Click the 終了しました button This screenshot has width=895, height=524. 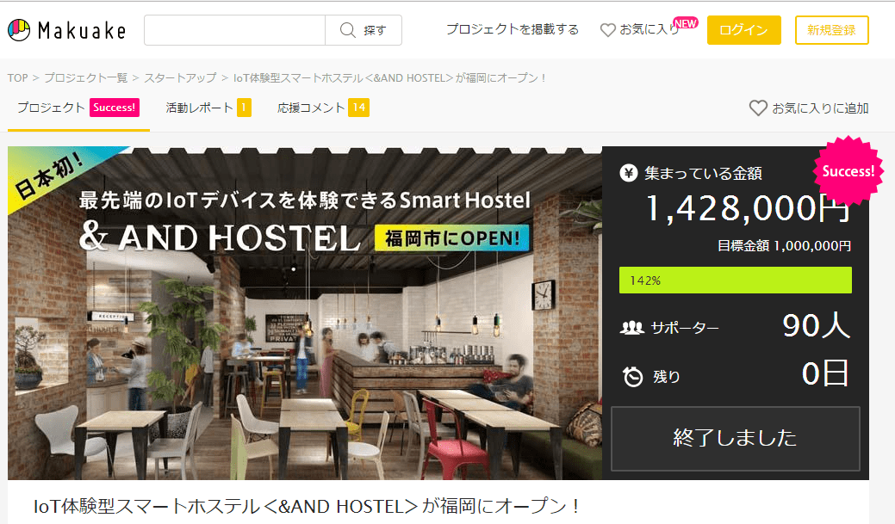click(x=735, y=439)
